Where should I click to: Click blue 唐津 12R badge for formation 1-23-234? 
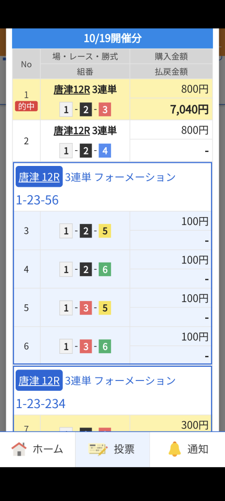tap(39, 380)
